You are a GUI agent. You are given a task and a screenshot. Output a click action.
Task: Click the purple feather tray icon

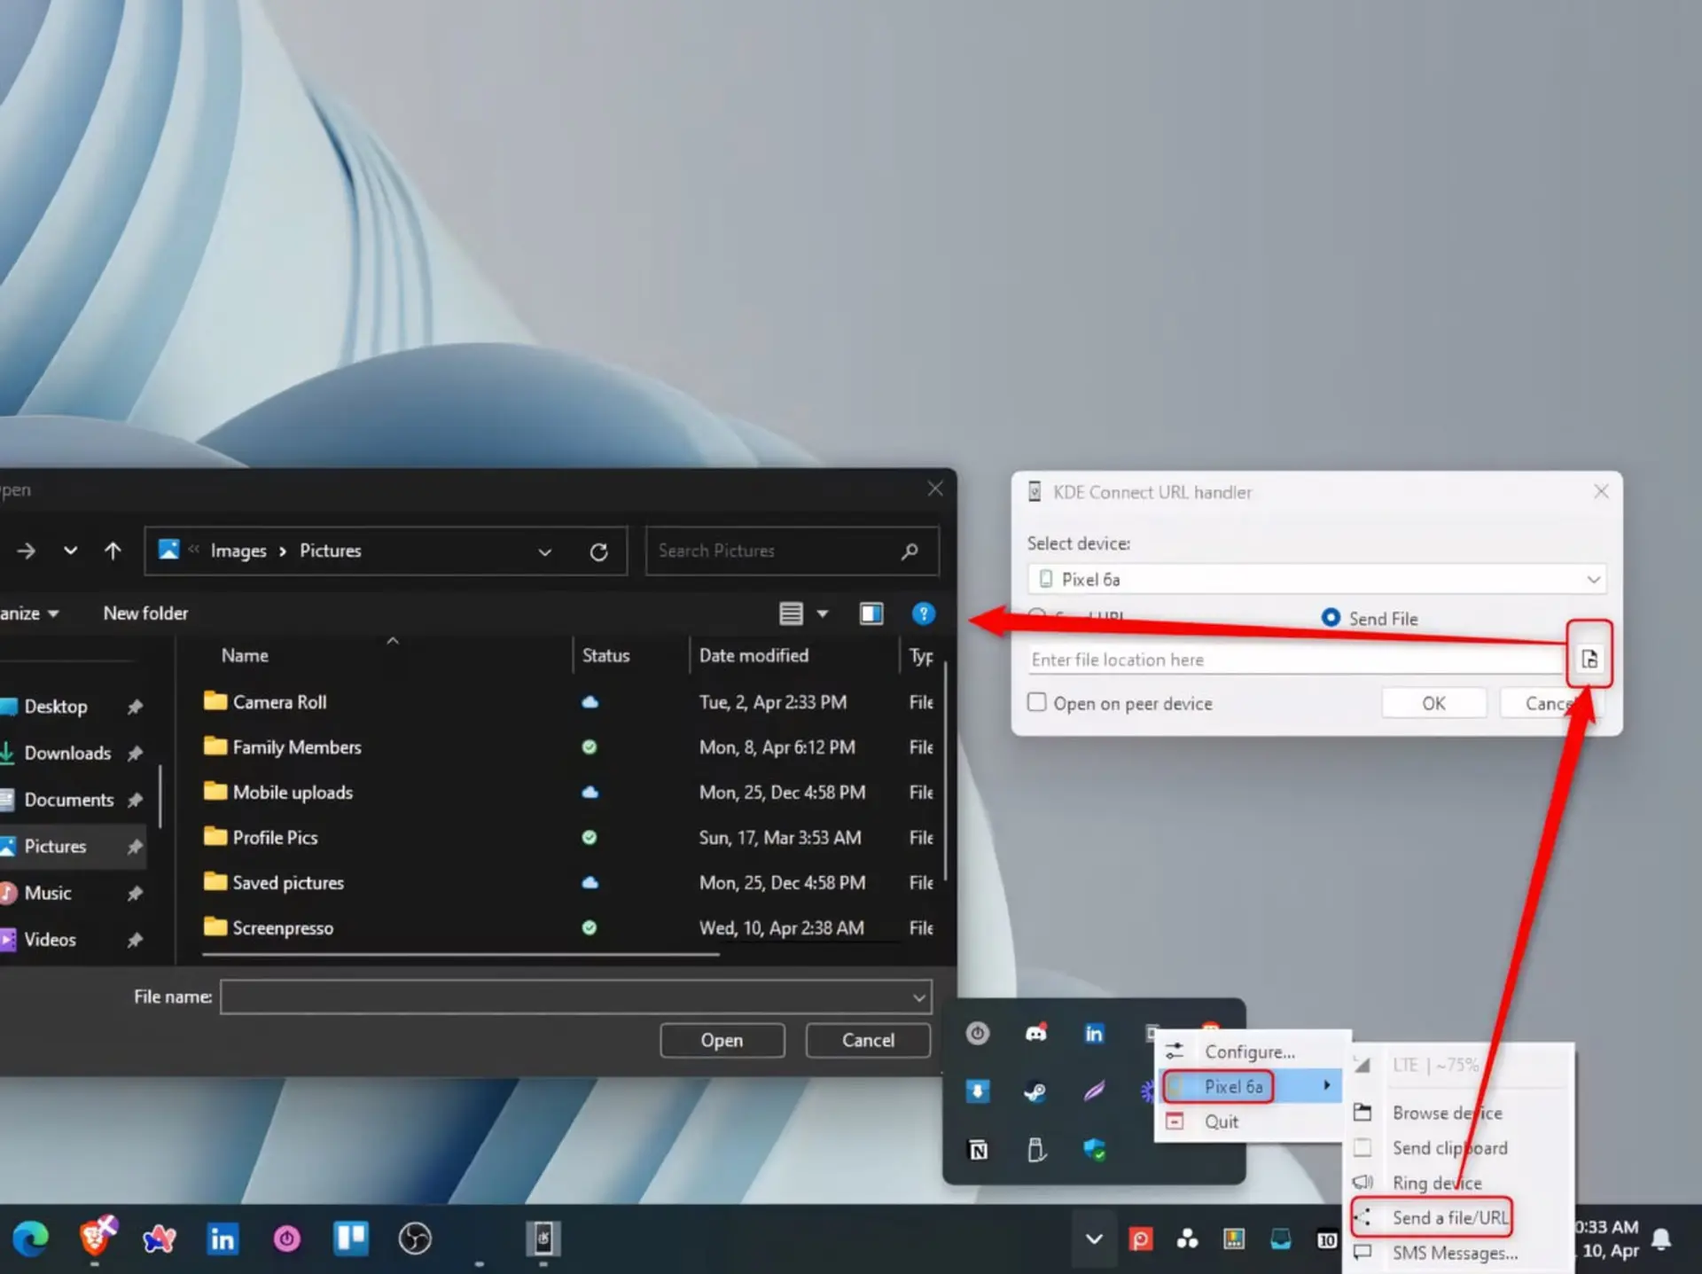click(x=1094, y=1091)
